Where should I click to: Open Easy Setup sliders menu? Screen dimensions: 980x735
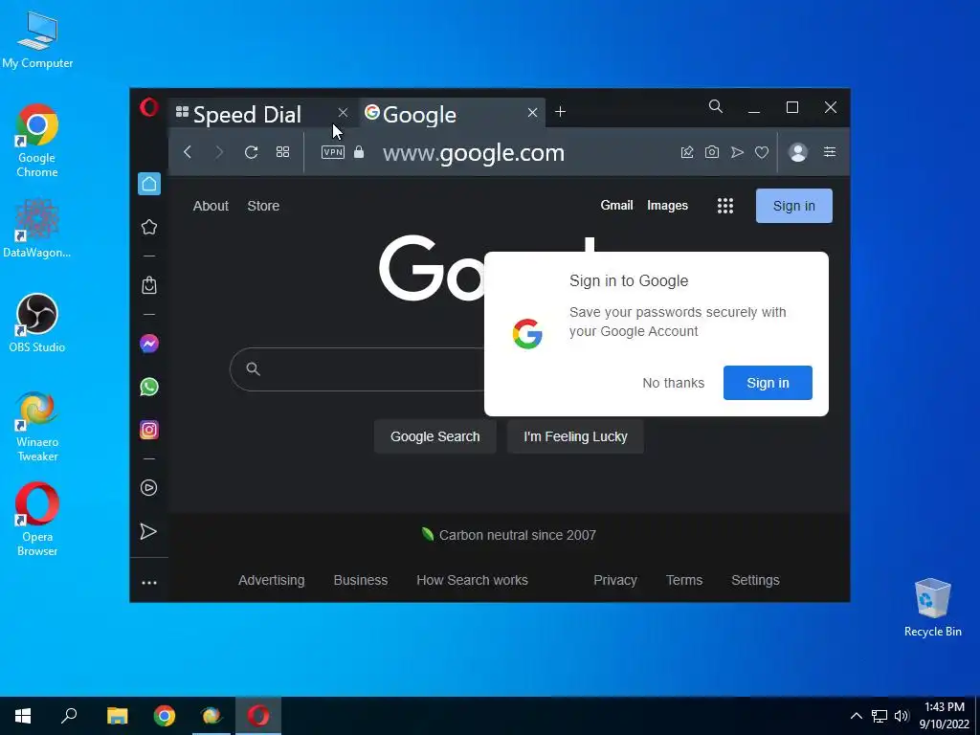(830, 152)
